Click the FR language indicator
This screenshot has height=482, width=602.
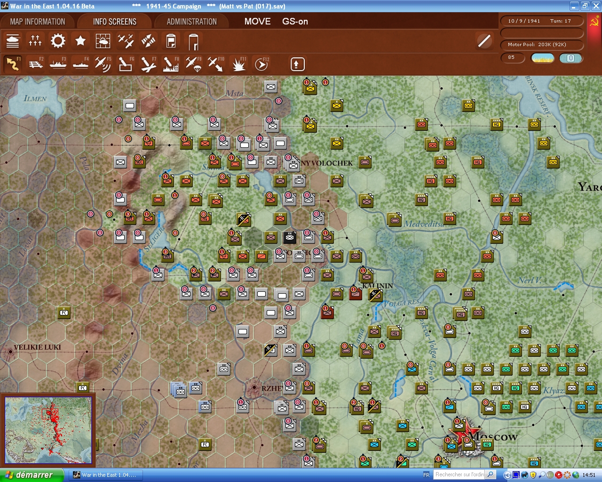pyautogui.click(x=426, y=475)
